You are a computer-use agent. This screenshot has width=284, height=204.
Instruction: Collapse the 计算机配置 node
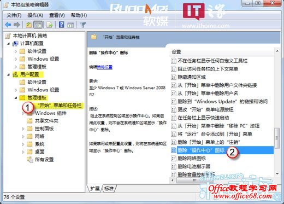pos(8,44)
